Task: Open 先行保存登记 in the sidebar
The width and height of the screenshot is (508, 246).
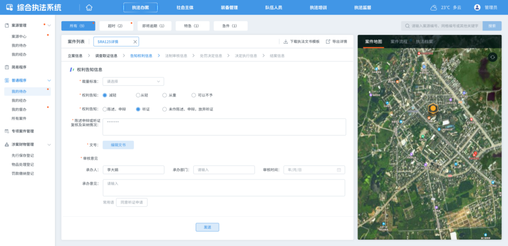Action: click(x=23, y=156)
